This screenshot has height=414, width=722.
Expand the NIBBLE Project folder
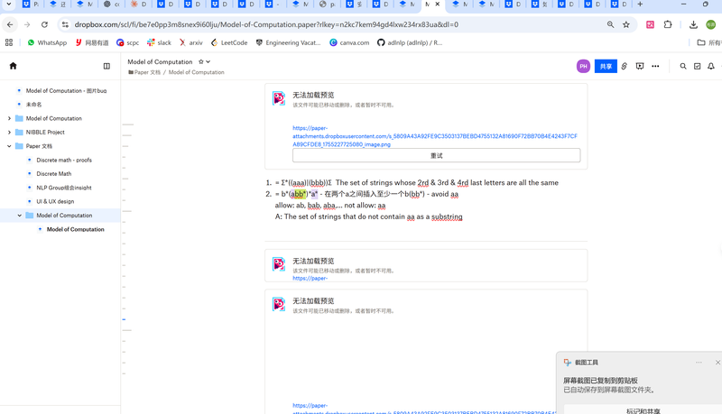pyautogui.click(x=9, y=132)
